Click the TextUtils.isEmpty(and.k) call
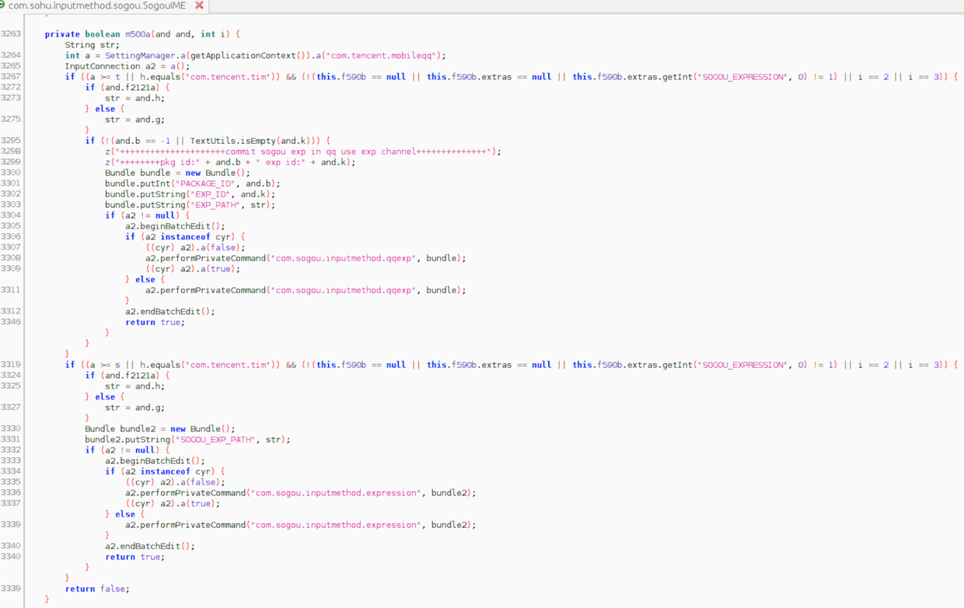Image resolution: width=964 pixels, height=608 pixels. tap(254, 142)
